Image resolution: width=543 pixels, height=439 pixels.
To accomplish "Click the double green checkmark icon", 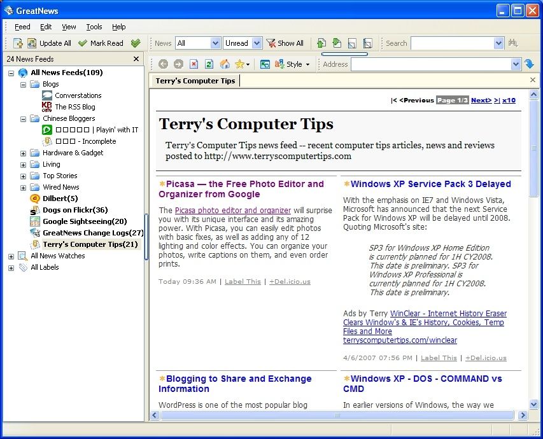I will tap(136, 43).
